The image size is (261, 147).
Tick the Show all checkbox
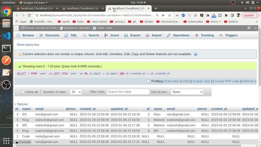[x=23, y=92]
